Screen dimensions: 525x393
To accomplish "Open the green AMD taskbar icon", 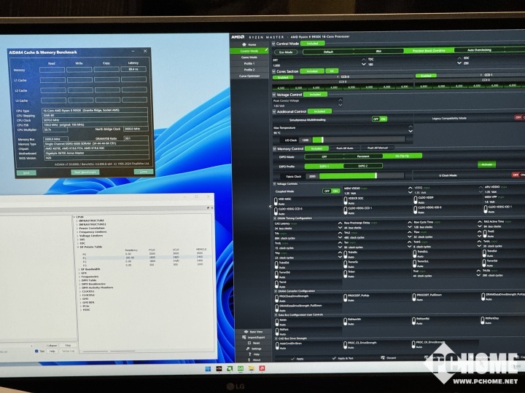I will 230,368.
